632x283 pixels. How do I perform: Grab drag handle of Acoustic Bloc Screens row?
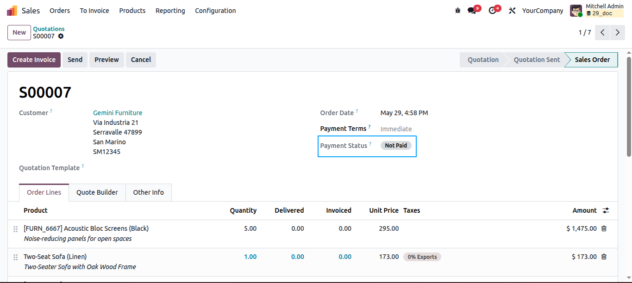pos(15,229)
